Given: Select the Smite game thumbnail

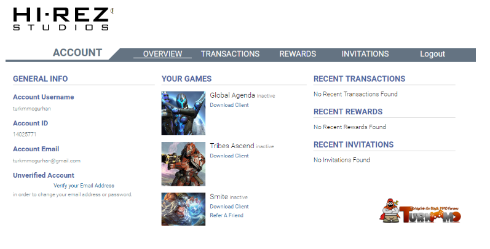Looking at the screenshot, I should click(183, 209).
